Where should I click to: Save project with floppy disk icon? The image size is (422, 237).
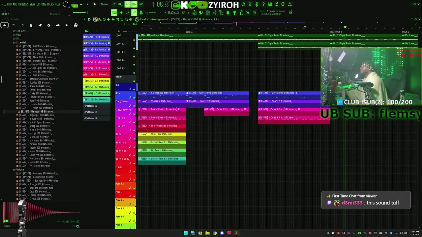click(270, 4)
